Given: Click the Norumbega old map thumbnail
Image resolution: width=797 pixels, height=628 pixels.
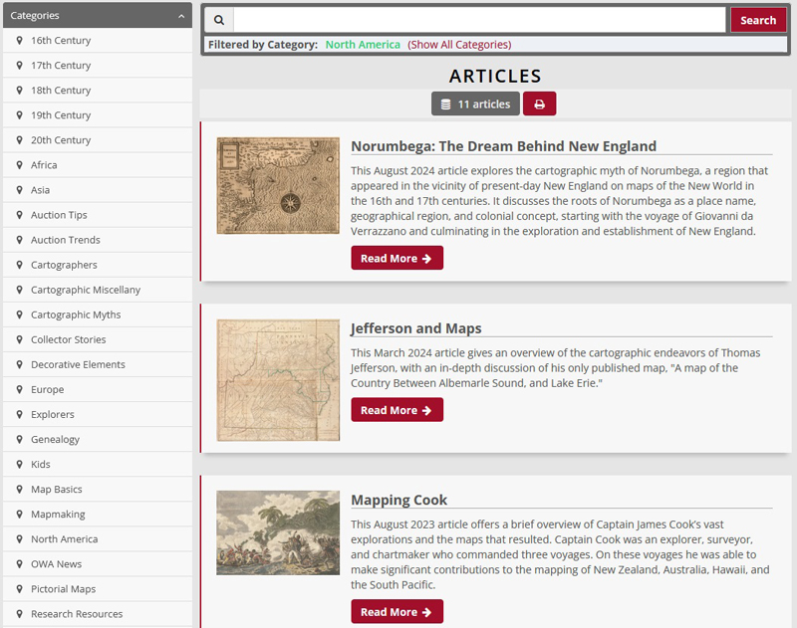Looking at the screenshot, I should 278,185.
